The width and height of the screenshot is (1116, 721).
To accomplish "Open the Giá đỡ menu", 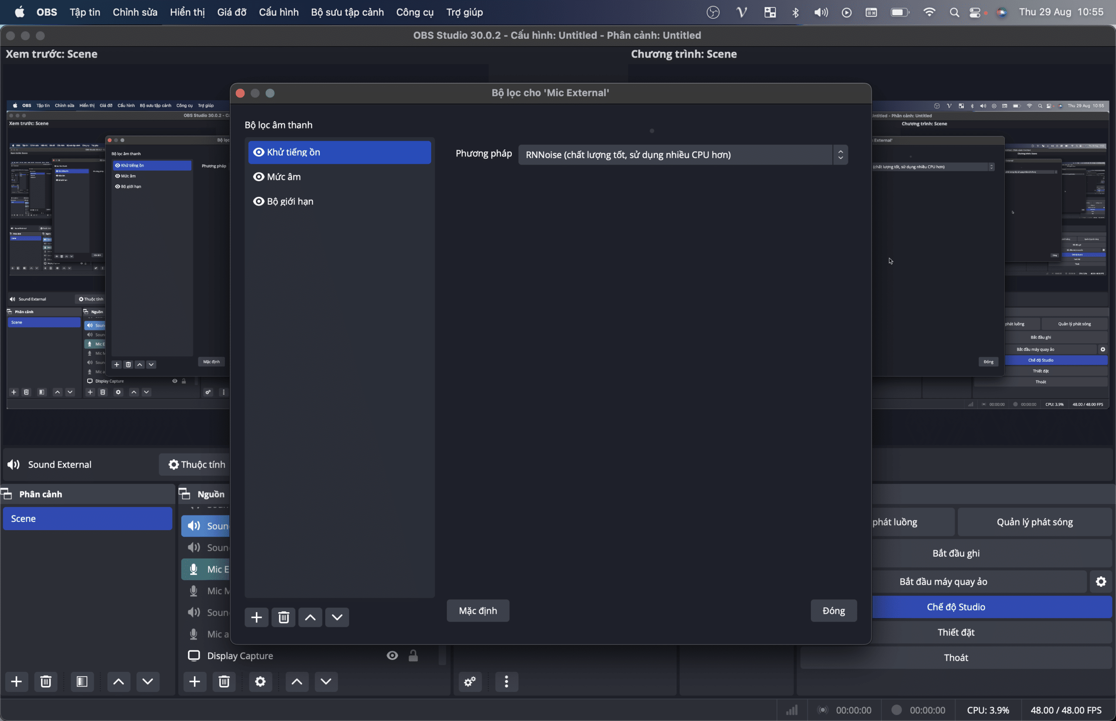I will (x=231, y=12).
